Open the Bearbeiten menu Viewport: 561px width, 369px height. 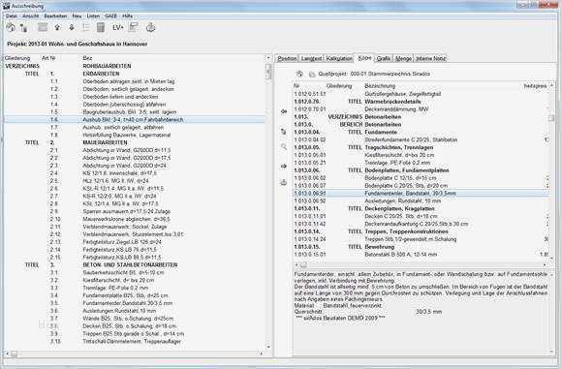point(55,16)
